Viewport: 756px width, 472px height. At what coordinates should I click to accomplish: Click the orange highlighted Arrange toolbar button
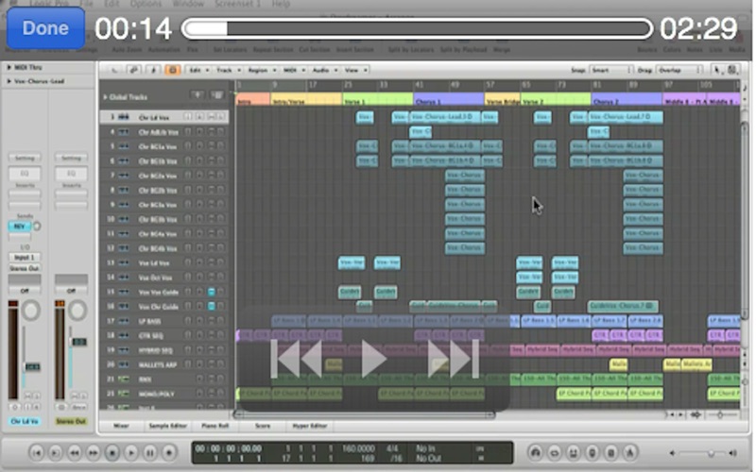(x=172, y=70)
